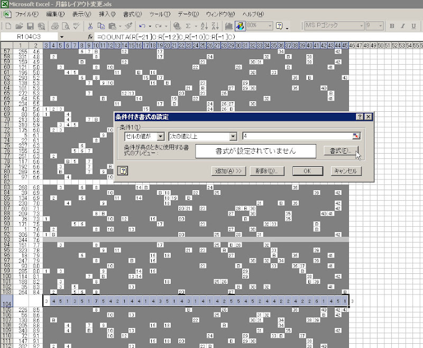Image resolution: width=423 pixels, height=348 pixels.
Task: Open Print Preview from the toolbar
Action: tap(66, 26)
